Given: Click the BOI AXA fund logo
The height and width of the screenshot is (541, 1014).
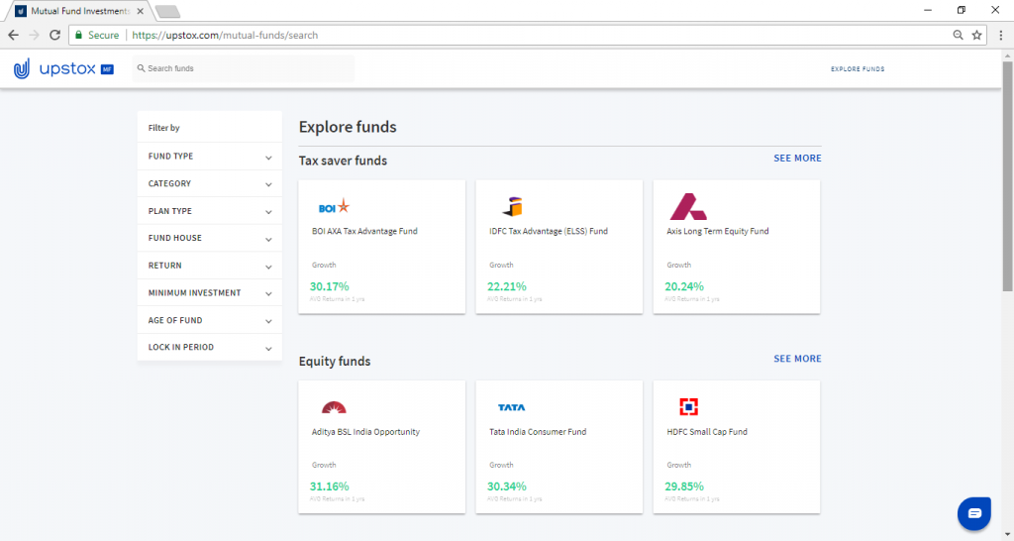Looking at the screenshot, I should [x=334, y=207].
